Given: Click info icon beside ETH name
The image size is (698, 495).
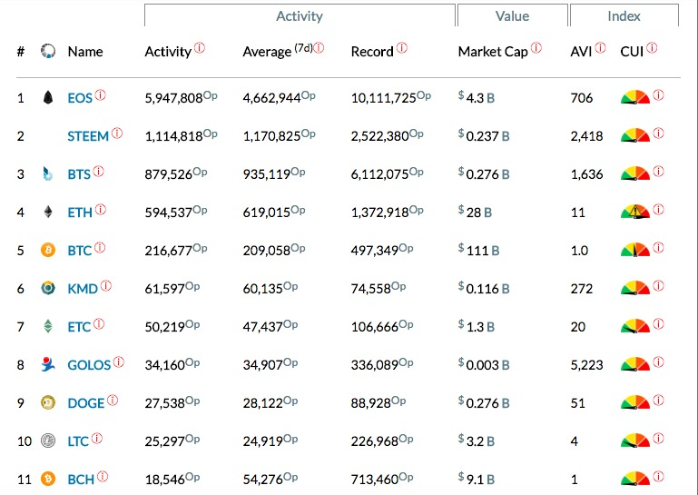Looking at the screenshot, I should point(101,209).
